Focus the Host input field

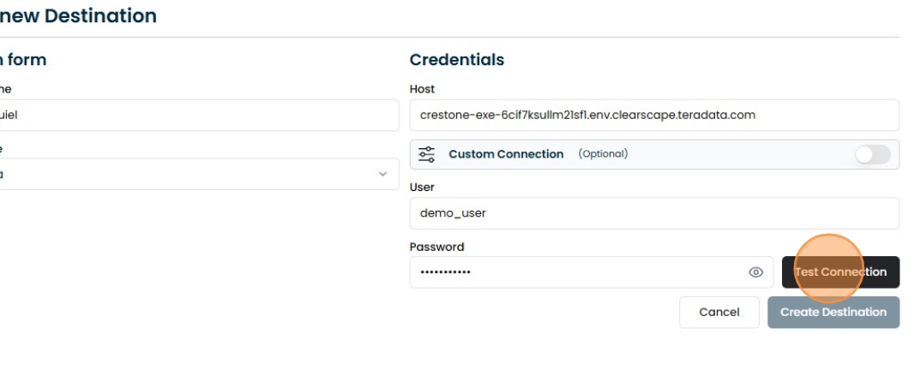653,115
